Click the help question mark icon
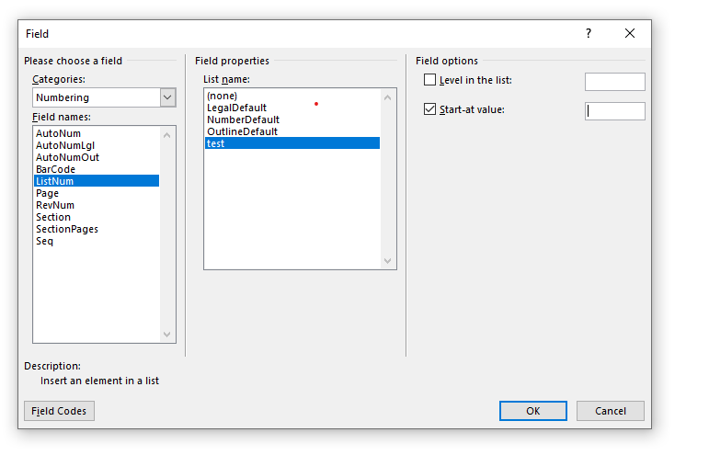 [x=589, y=33]
